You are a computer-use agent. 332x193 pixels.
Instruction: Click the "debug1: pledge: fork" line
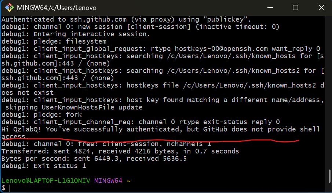tap(42, 115)
